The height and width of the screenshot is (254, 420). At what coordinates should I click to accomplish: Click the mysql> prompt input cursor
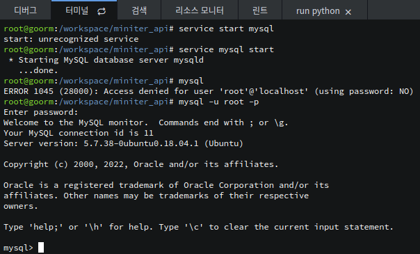click(41, 247)
